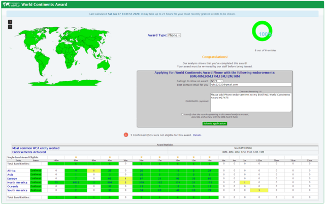
Task: Click the Endorsements Achieved label
Action: [29, 152]
